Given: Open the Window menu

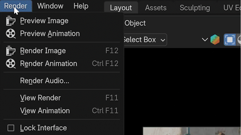Looking at the screenshot, I should pyautogui.click(x=50, y=6).
